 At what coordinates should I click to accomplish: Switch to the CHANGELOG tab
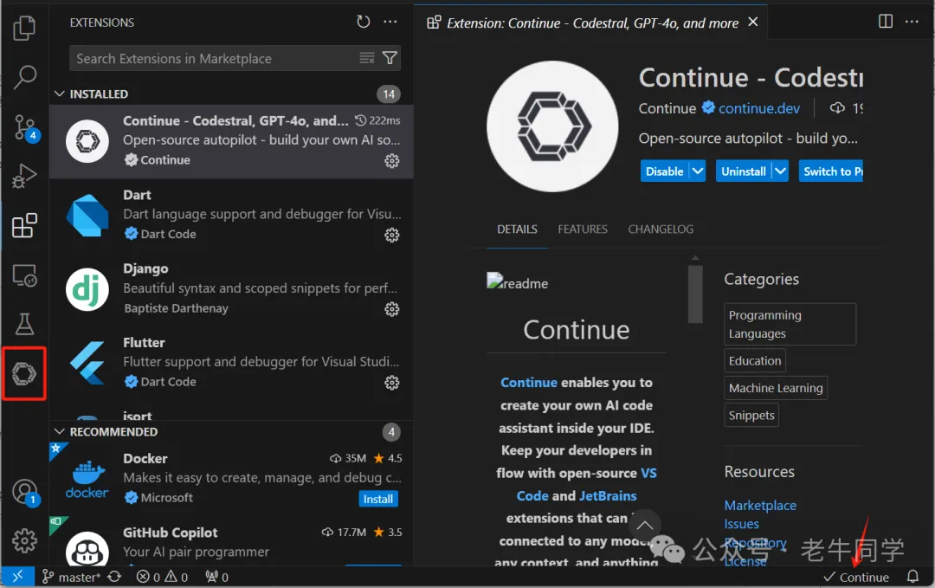[x=661, y=229]
